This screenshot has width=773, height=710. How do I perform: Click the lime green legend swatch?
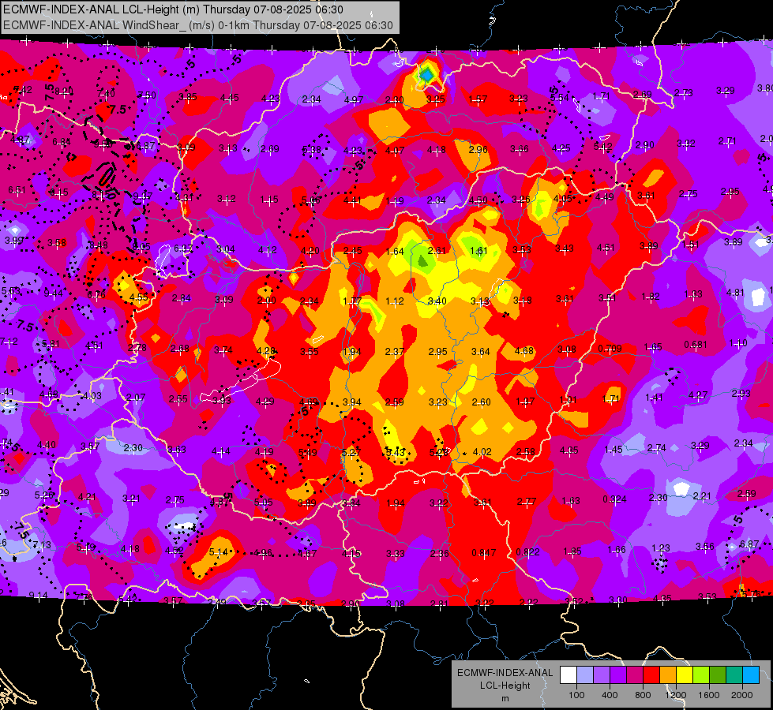coord(701,675)
